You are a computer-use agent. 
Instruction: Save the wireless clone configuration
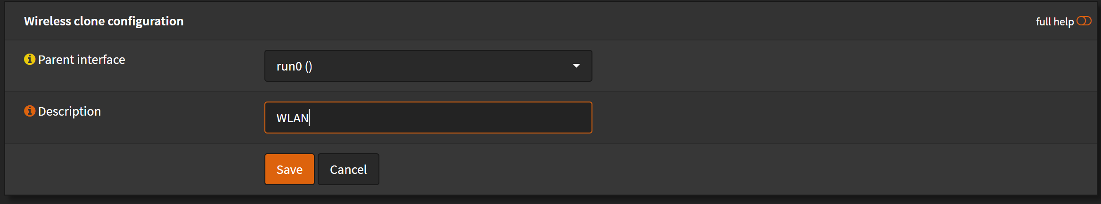pos(289,169)
